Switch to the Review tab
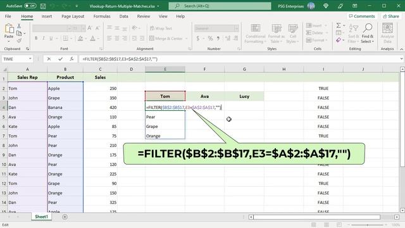The width and height of the screenshot is (405, 228). pyautogui.click(x=144, y=16)
